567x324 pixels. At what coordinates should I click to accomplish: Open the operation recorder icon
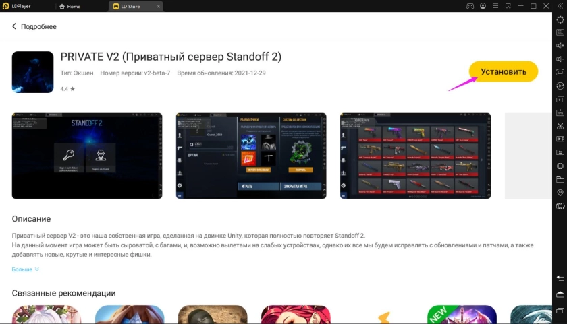click(560, 86)
